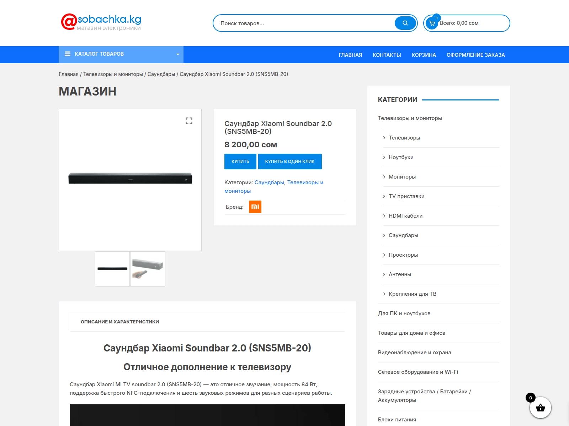The width and height of the screenshot is (569, 426).
Task: Open the Описание и характеристики tab
Action: 120,322
